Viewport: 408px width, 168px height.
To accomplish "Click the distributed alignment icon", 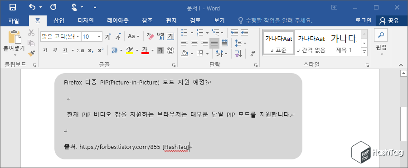I will tap(224, 43).
